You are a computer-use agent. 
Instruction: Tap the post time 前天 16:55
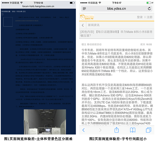pos(146,44)
